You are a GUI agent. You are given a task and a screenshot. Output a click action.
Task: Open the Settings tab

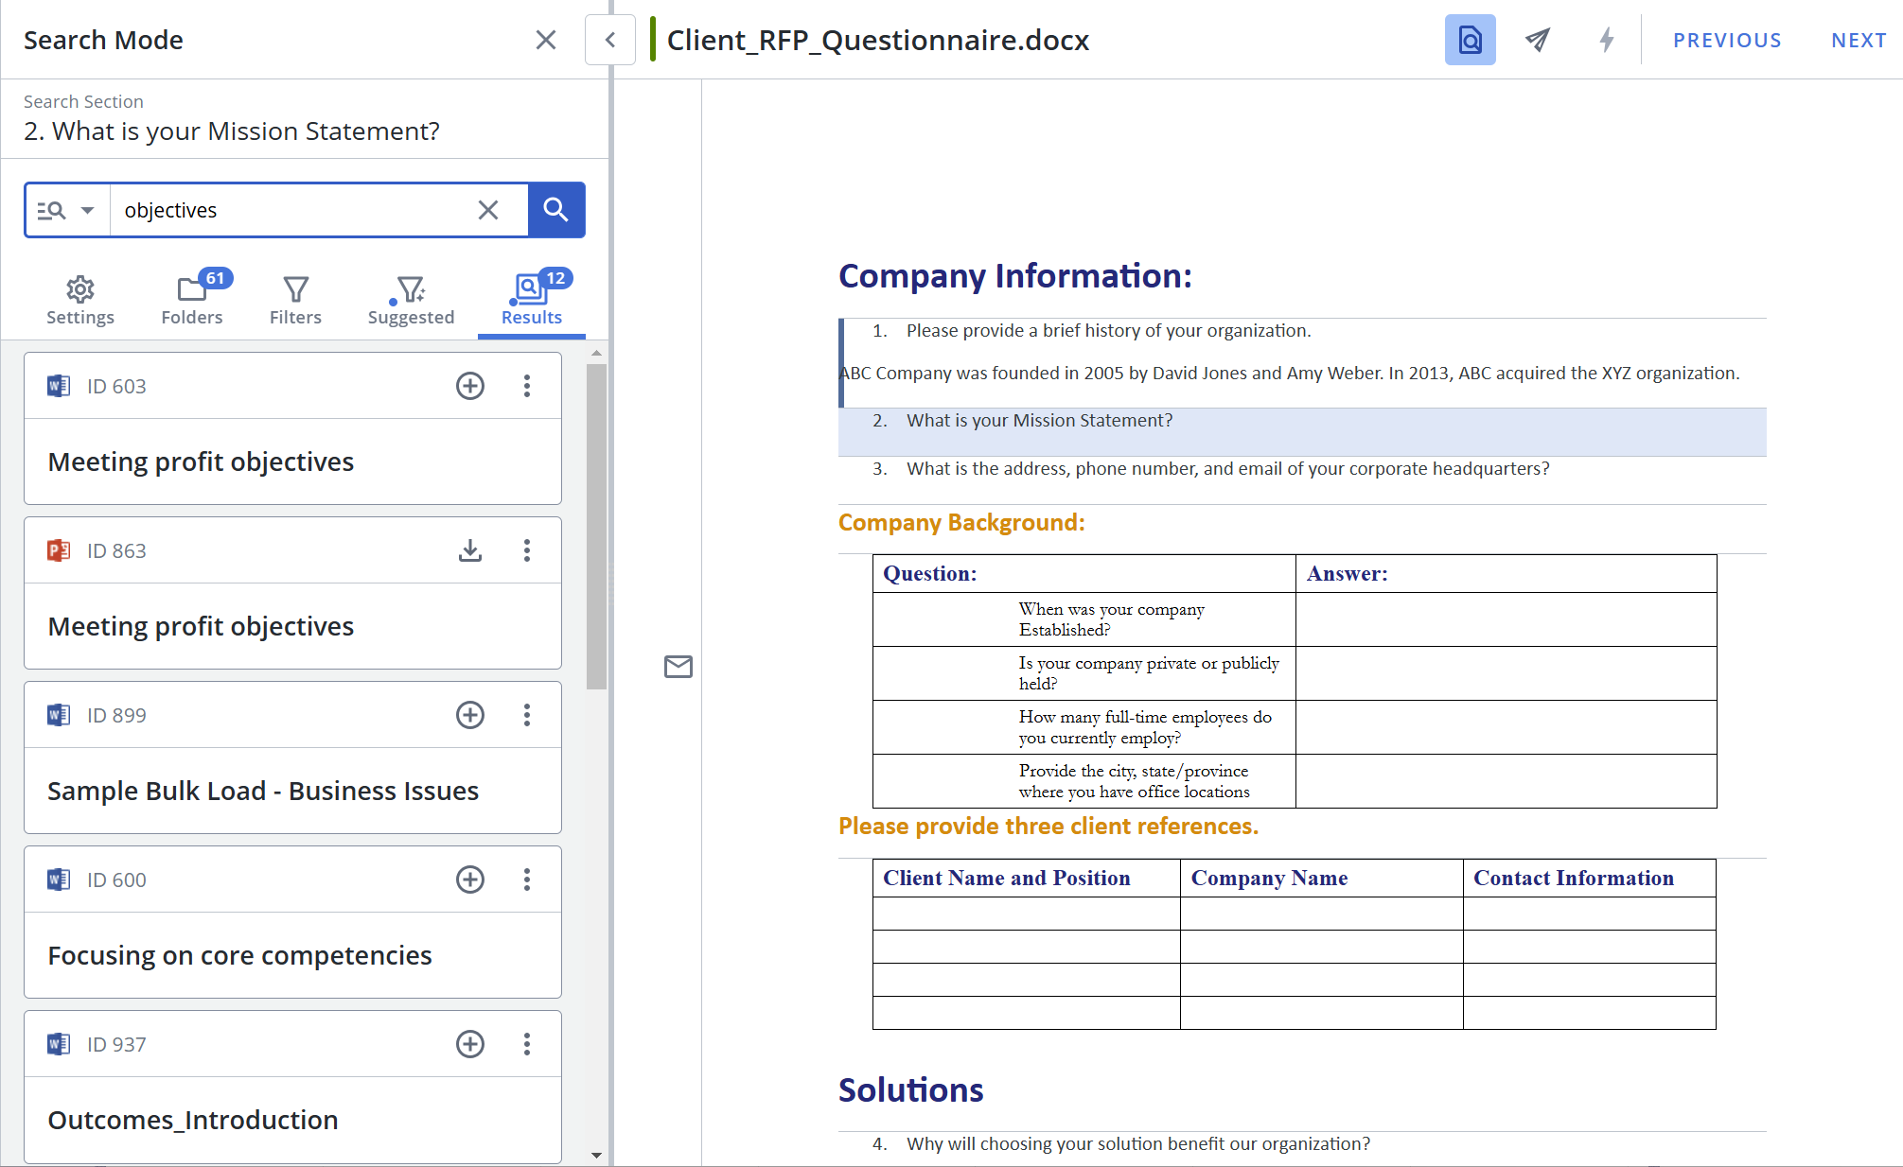click(80, 302)
